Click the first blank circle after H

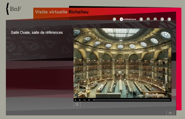point(148,19)
